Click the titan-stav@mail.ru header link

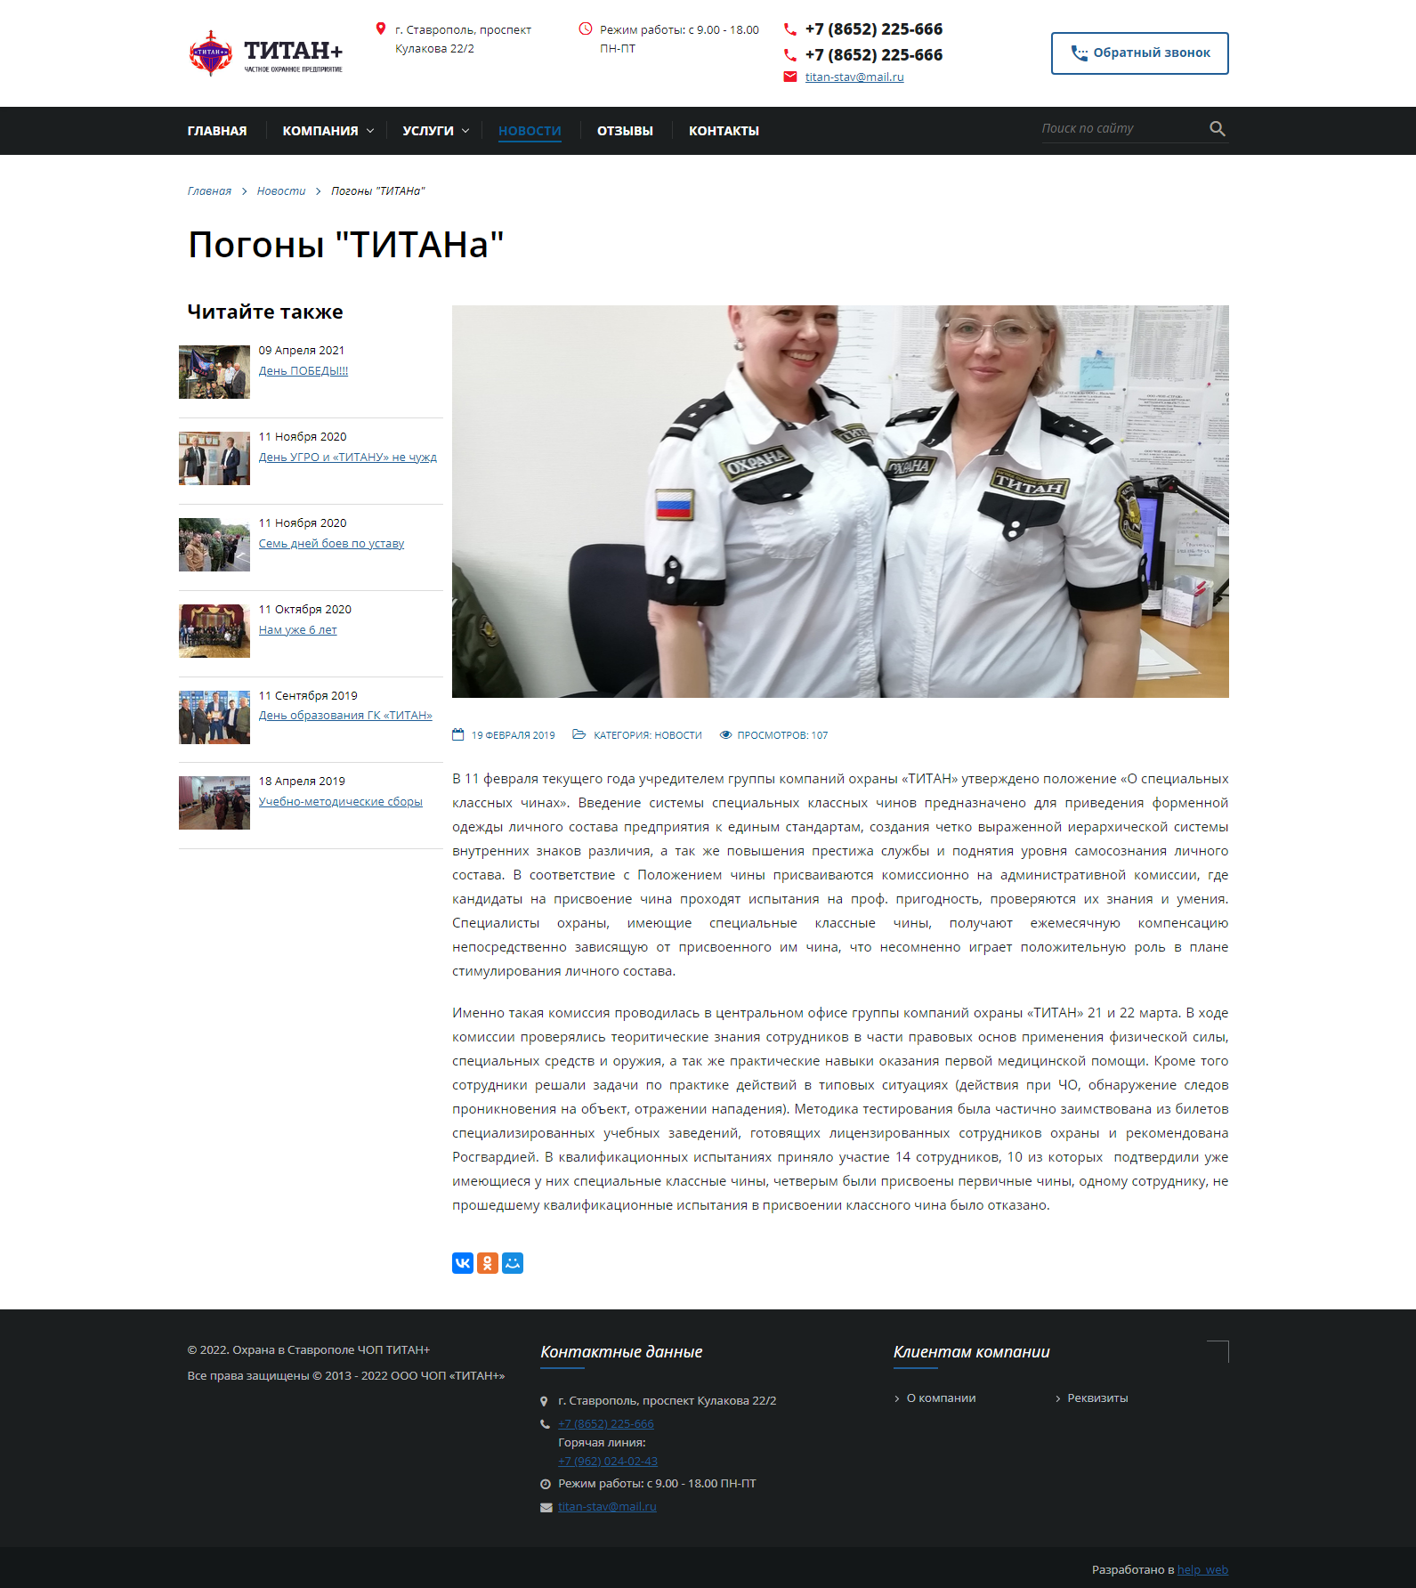[854, 77]
